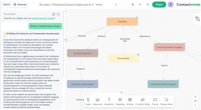Switch to the Generate tab
Screen dimensions: 201x110
coord(20,5)
